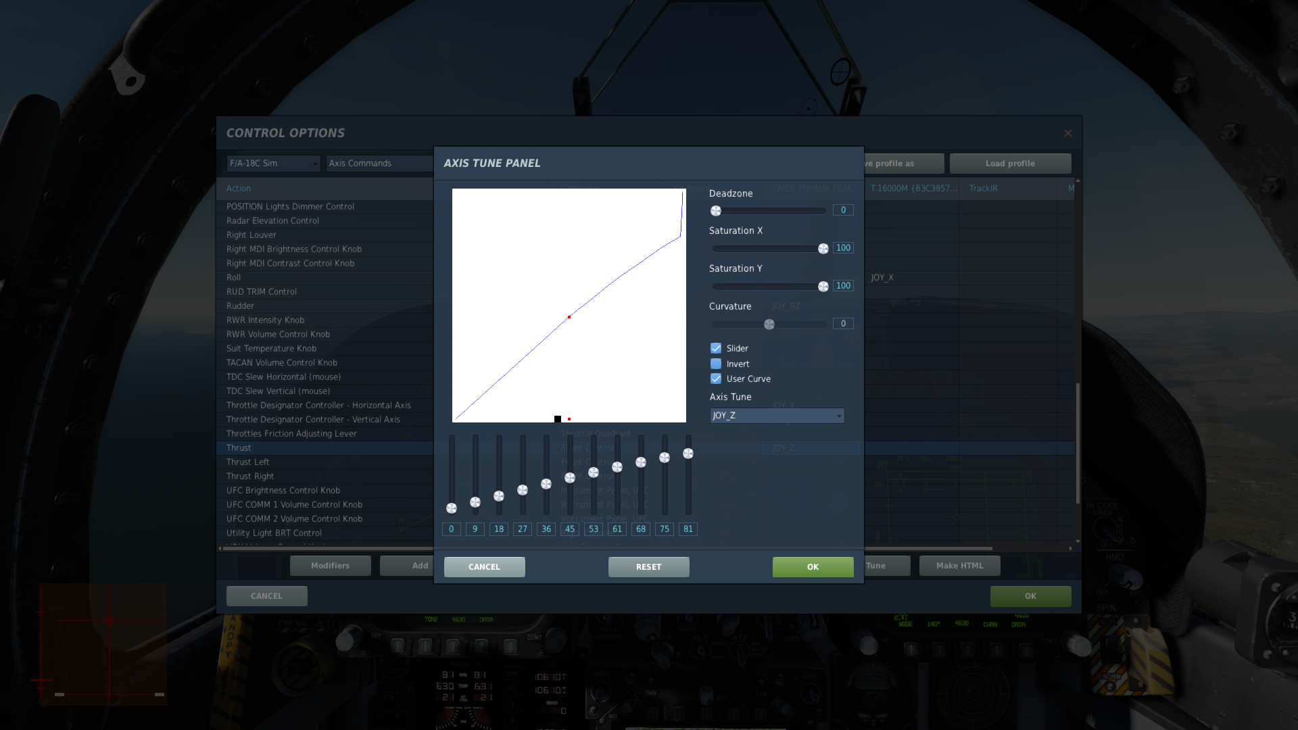
Task: Click the left scroll arrow of the horizontal scrollbar
Action: [220, 548]
